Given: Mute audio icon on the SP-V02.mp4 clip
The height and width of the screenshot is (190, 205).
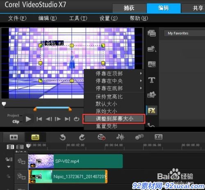Looking at the screenshot, I should 33,166.
